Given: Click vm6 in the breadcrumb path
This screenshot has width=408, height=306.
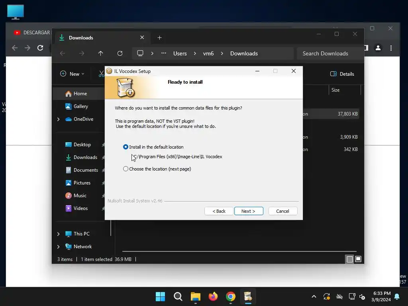Looking at the screenshot, I should click(208, 53).
